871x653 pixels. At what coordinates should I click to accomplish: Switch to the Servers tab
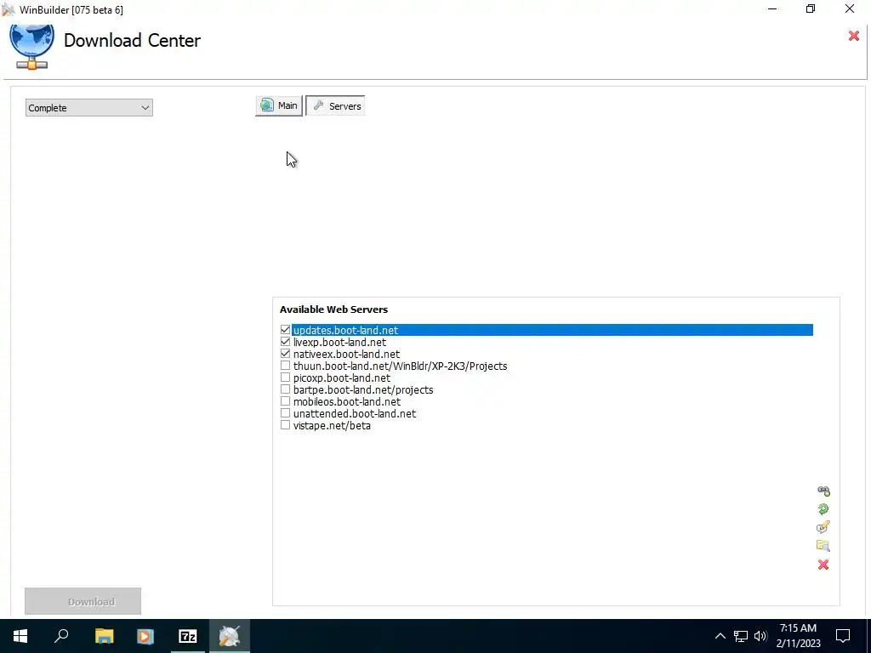point(335,106)
